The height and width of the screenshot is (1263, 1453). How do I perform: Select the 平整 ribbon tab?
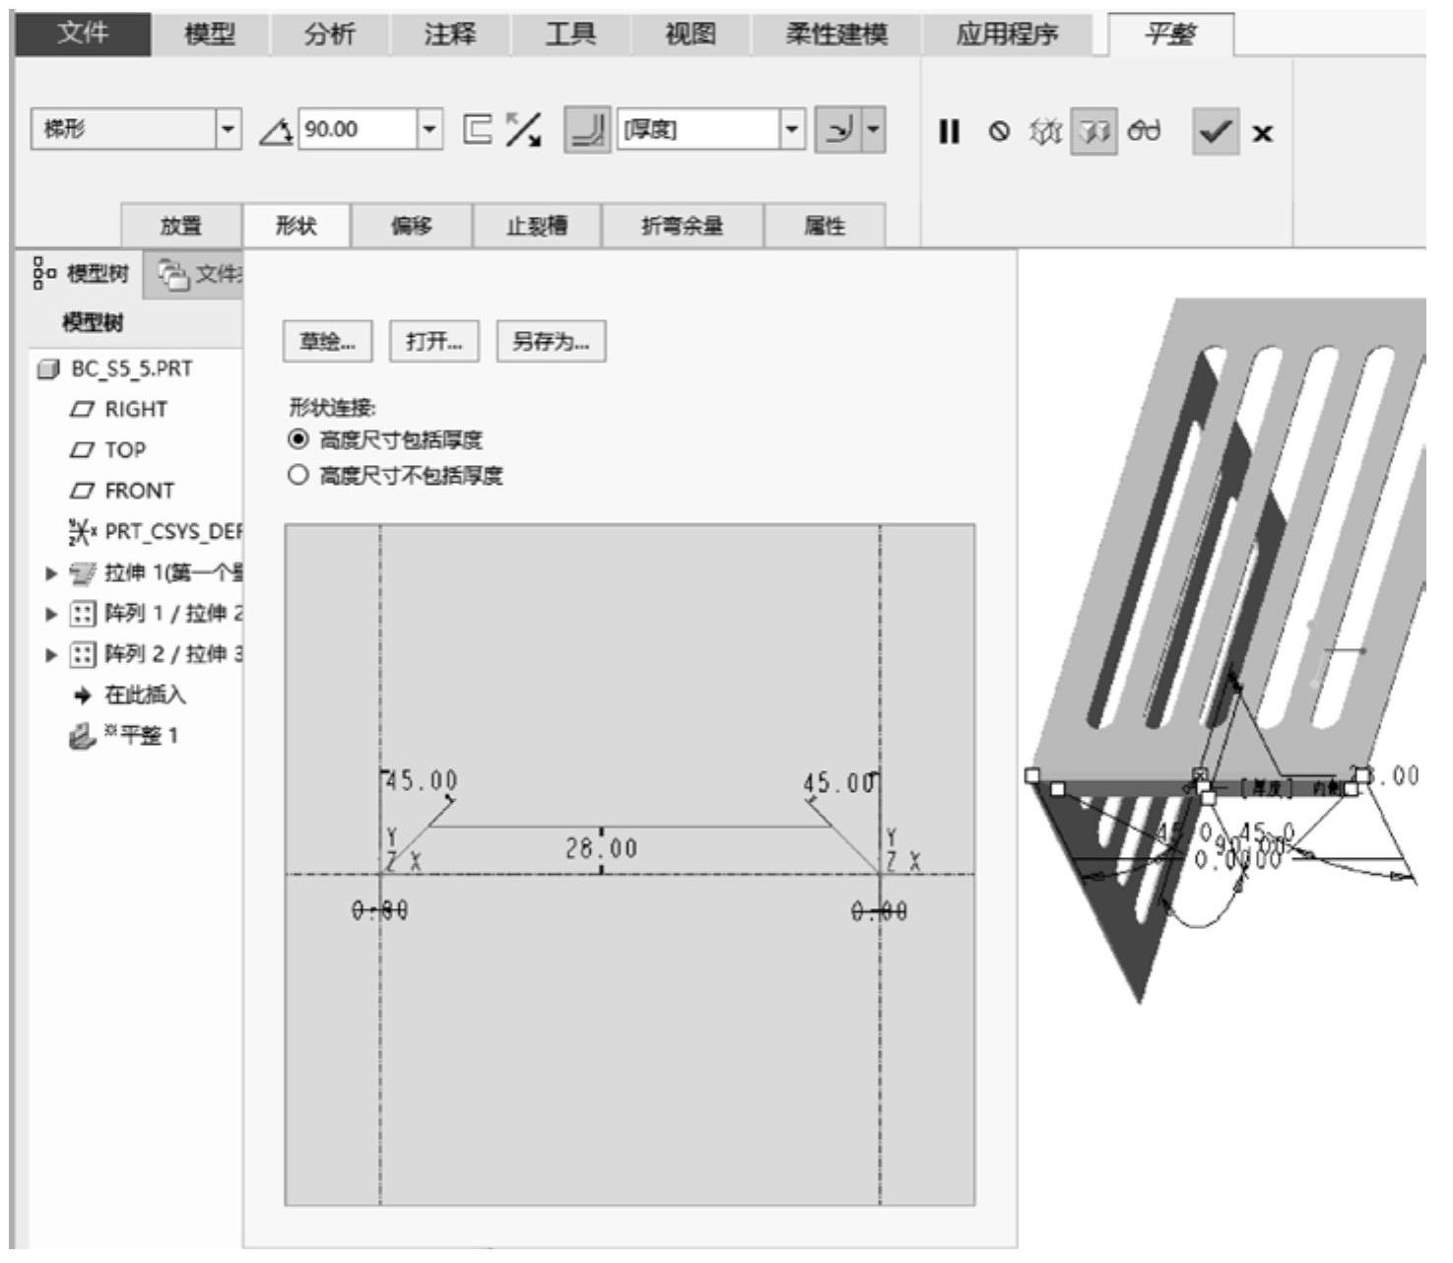point(1170,34)
